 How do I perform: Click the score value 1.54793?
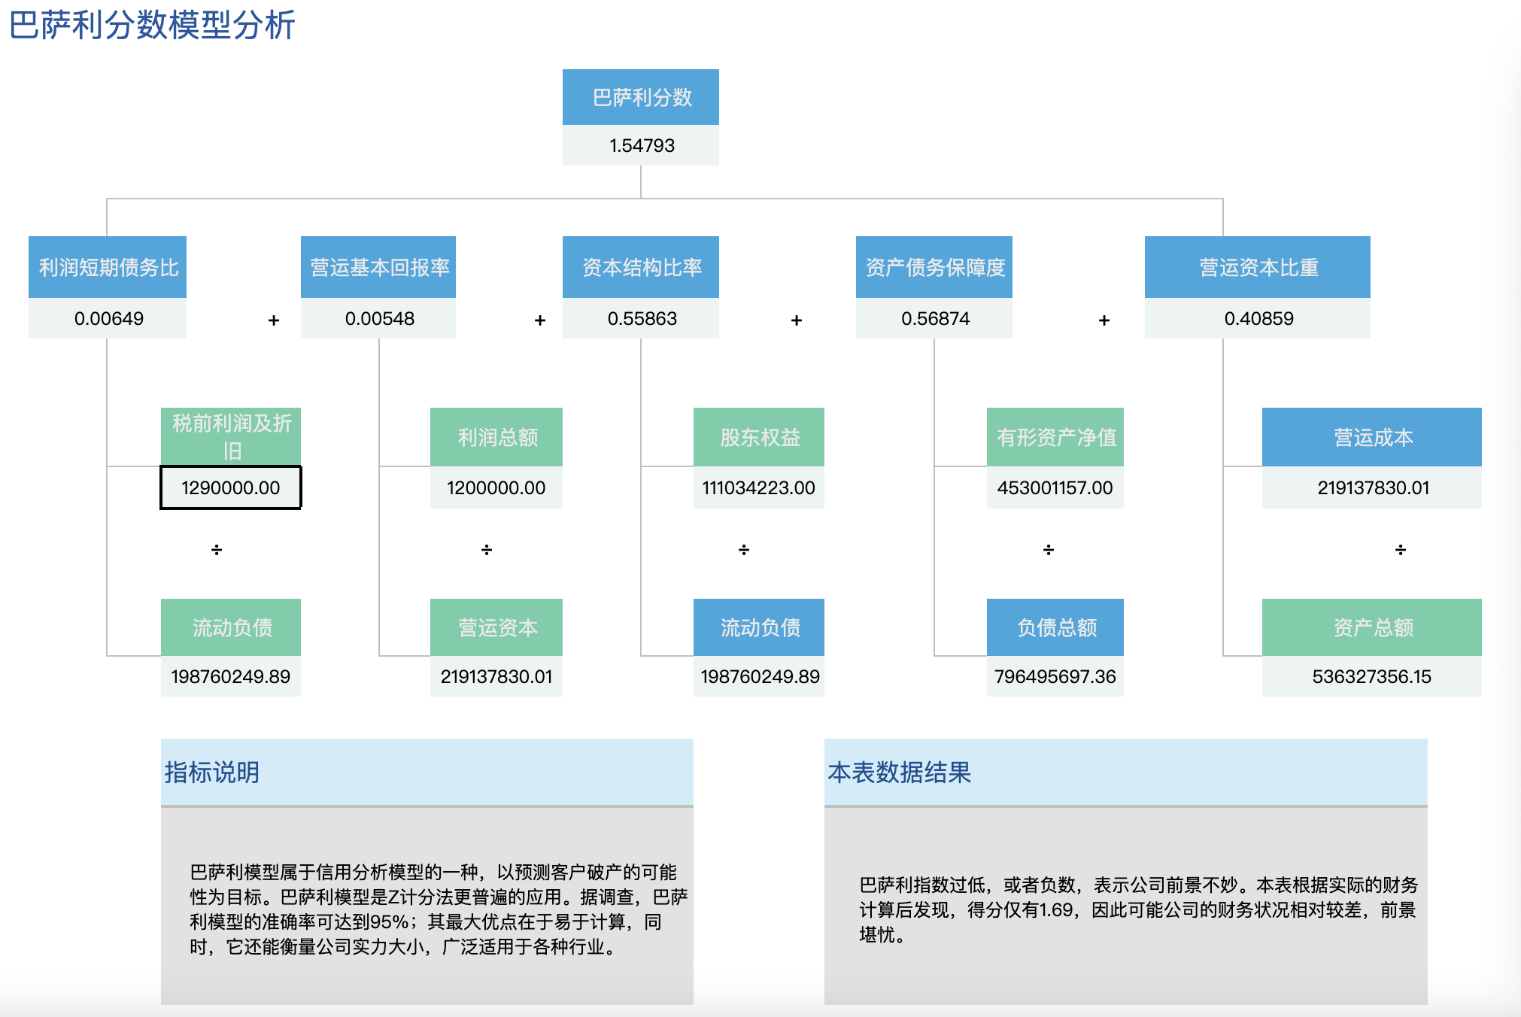641,145
